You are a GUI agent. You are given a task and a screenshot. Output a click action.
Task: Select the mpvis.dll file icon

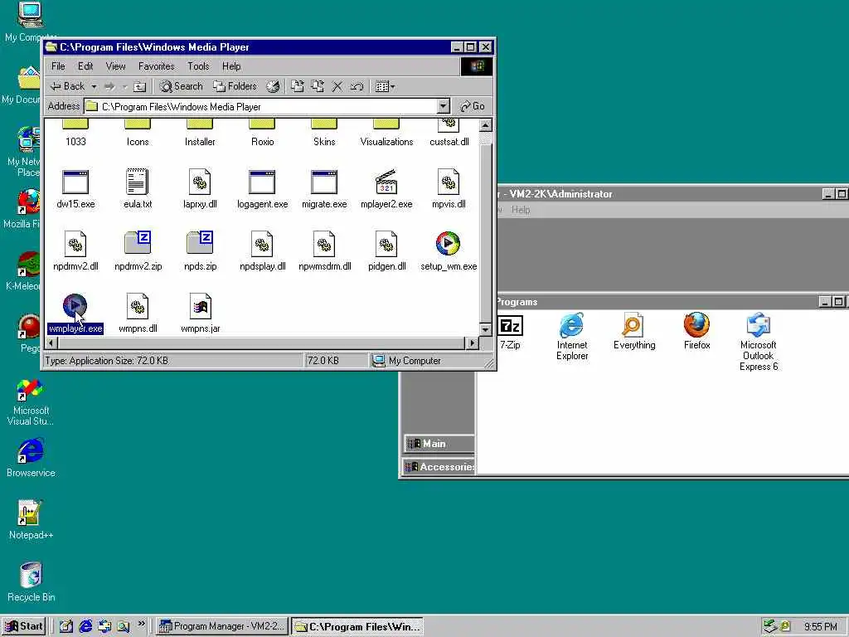pos(449,182)
